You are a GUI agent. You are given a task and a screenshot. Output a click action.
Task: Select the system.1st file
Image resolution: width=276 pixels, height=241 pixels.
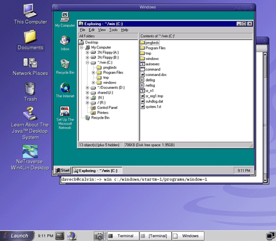[x=151, y=106]
